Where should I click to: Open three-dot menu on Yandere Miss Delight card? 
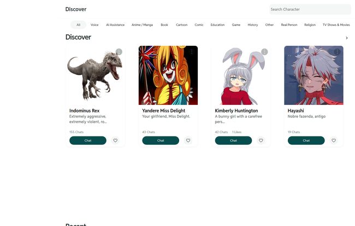click(x=192, y=52)
